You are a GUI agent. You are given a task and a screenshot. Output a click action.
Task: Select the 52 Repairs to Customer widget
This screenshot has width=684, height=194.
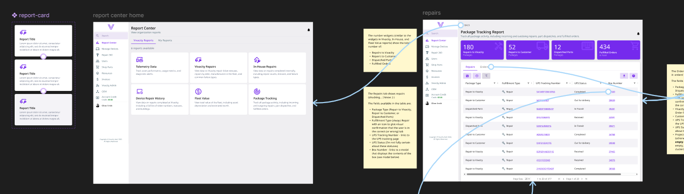click(527, 50)
